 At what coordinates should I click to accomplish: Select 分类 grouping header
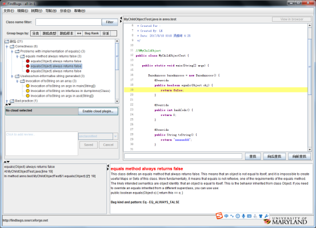[x=35, y=33]
